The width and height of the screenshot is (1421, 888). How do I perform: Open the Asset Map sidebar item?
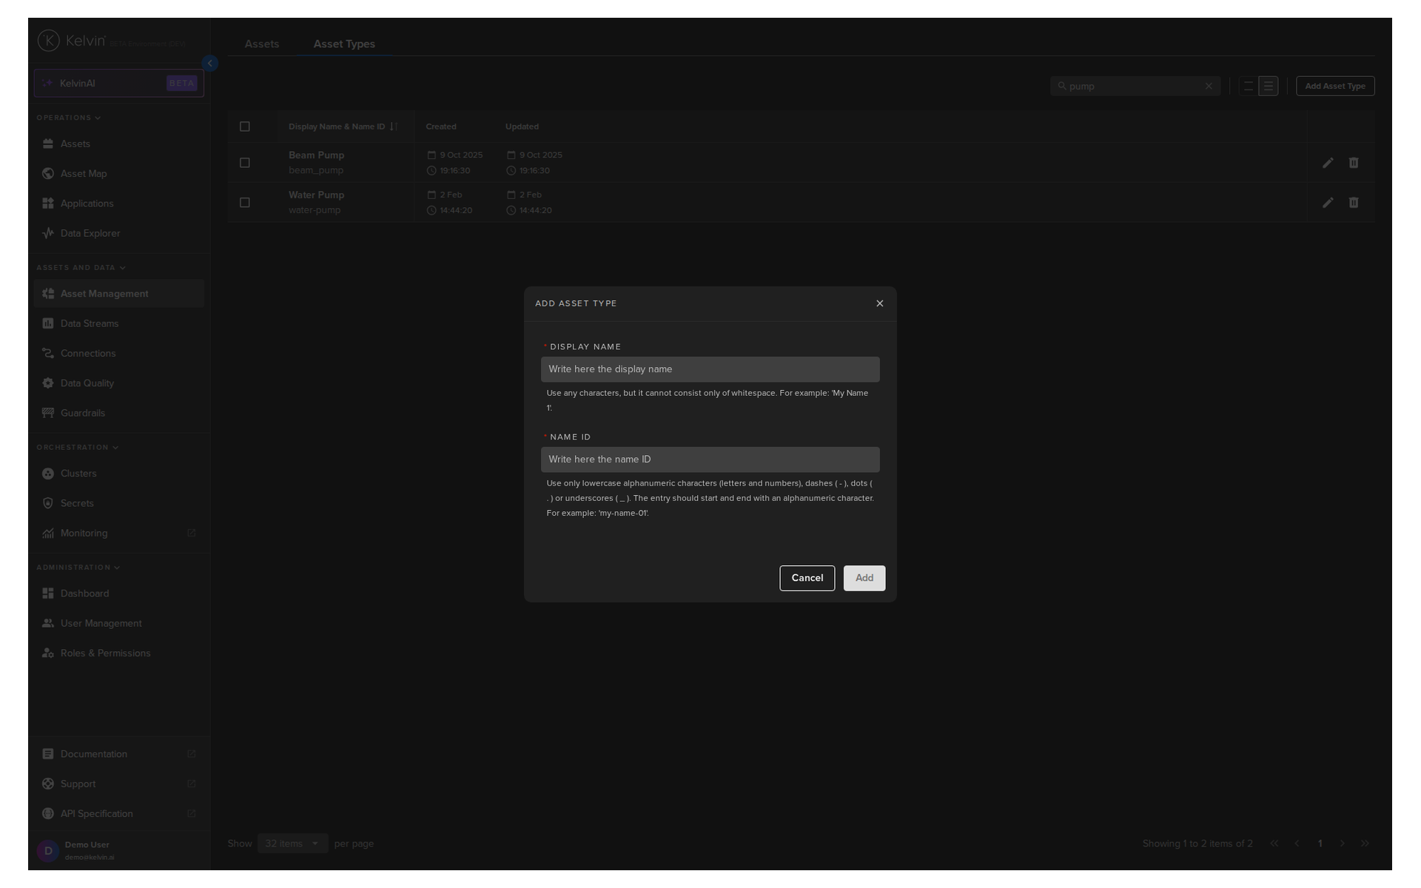click(x=83, y=174)
